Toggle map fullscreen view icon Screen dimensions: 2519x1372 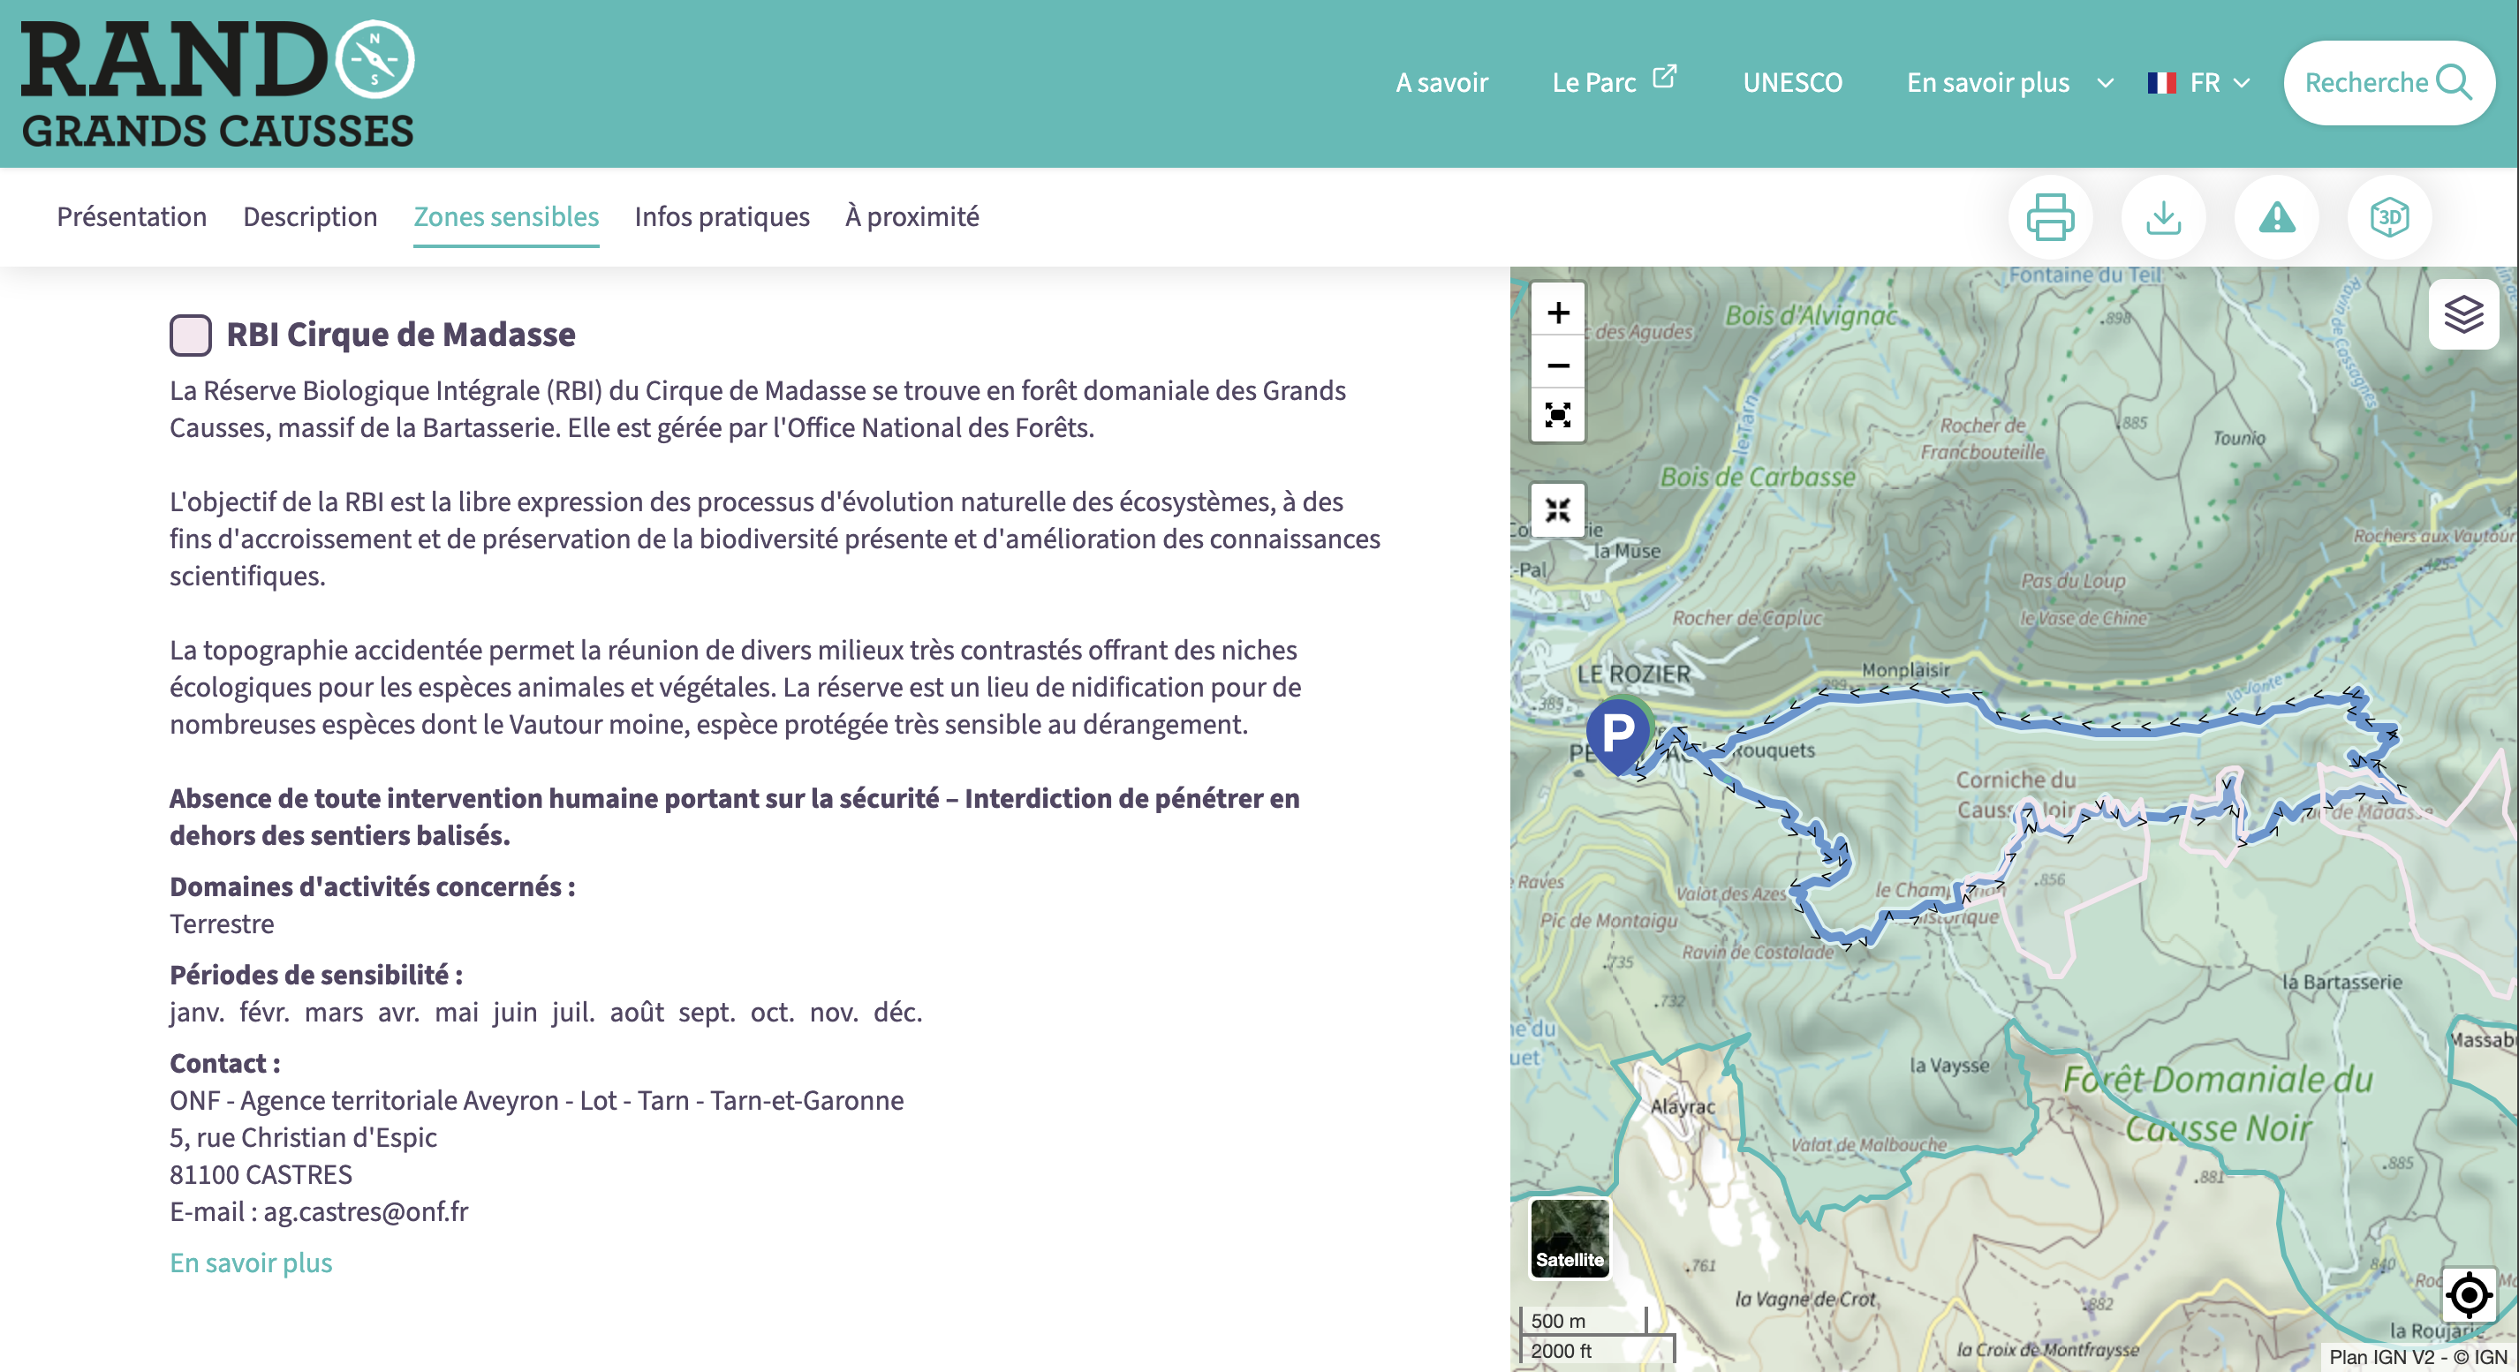coord(1558,417)
